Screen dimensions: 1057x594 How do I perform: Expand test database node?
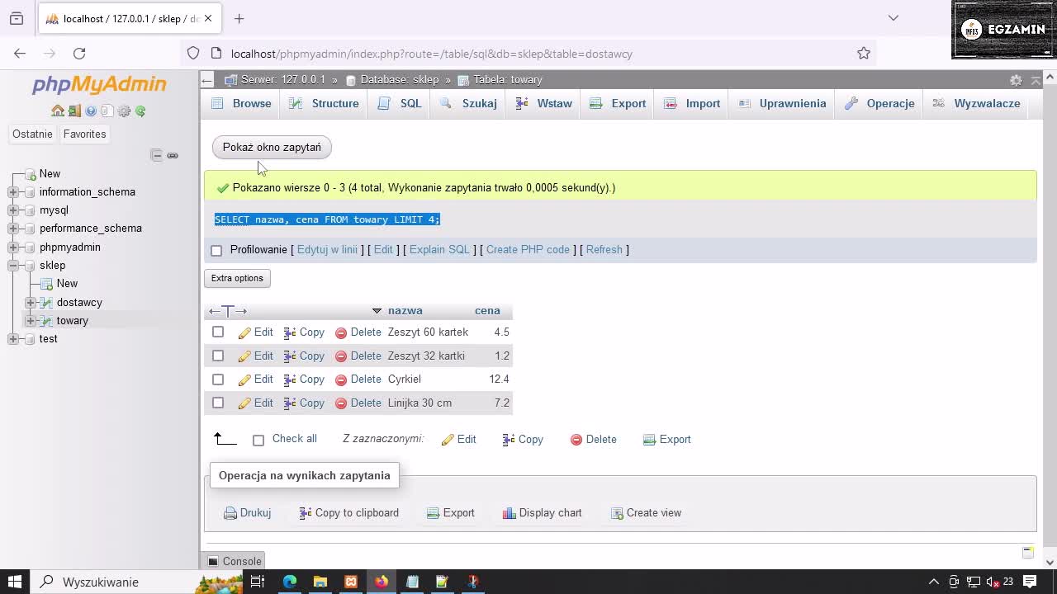tap(13, 339)
